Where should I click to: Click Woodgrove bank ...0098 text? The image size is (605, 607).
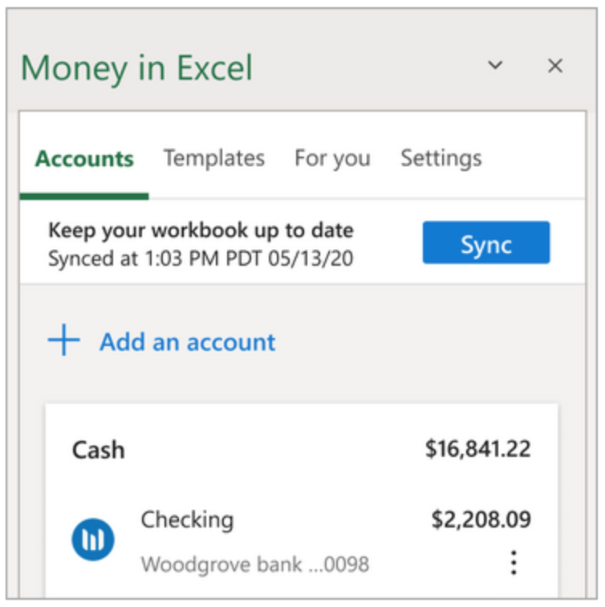tap(255, 564)
